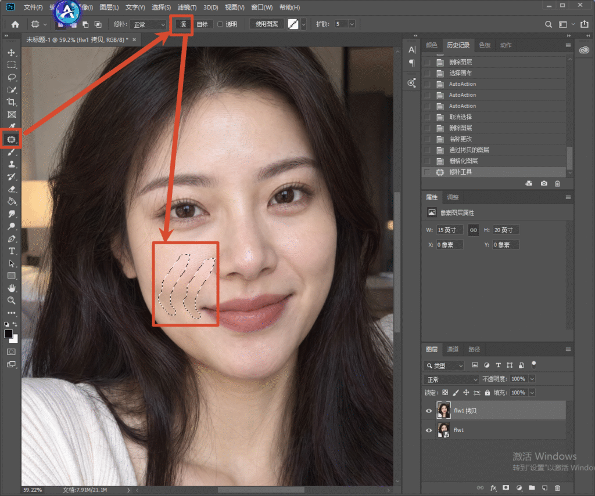Click the W width input field
This screenshot has width=595, height=496.
450,230
